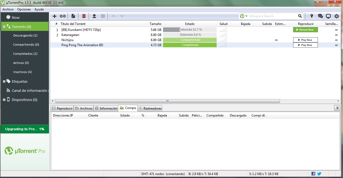Move torrent up in queue
The height and width of the screenshot is (178, 343).
pos(113,16)
